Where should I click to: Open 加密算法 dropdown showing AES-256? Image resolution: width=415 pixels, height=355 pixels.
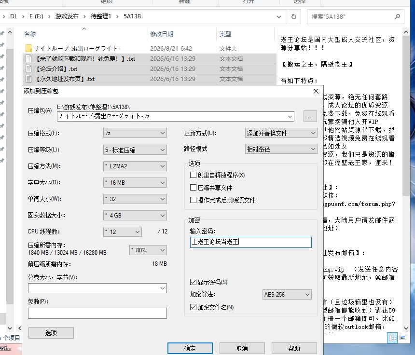click(287, 294)
